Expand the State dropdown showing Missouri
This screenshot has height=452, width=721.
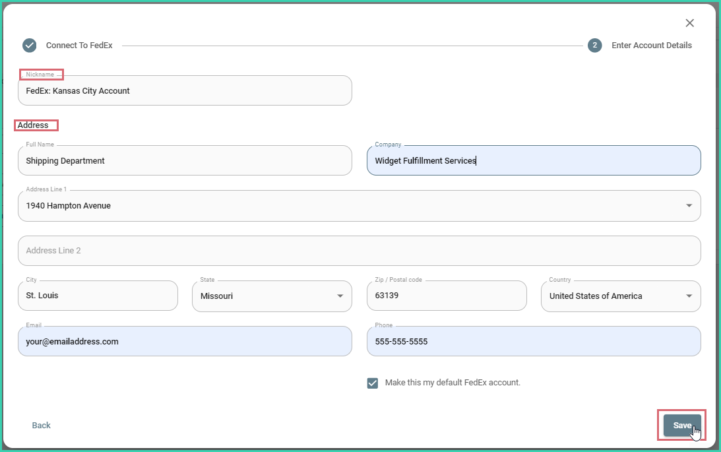340,296
